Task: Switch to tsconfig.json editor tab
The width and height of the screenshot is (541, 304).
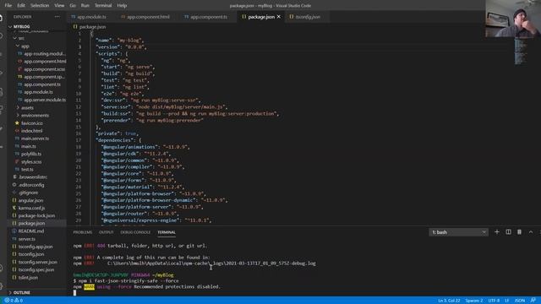Action: (307, 17)
